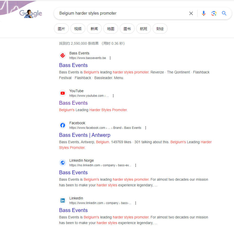Switch to the 图书 books tab
Image resolution: width=234 pixels, height=231 pixels.
[x=127, y=29]
